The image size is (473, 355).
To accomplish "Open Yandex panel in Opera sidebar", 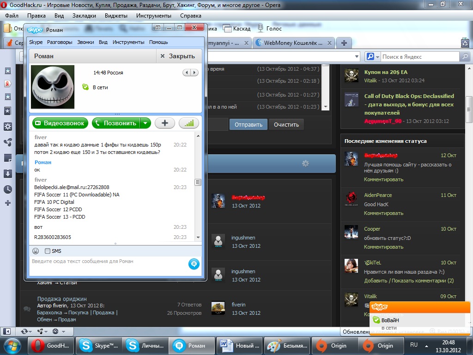I will [x=8, y=84].
